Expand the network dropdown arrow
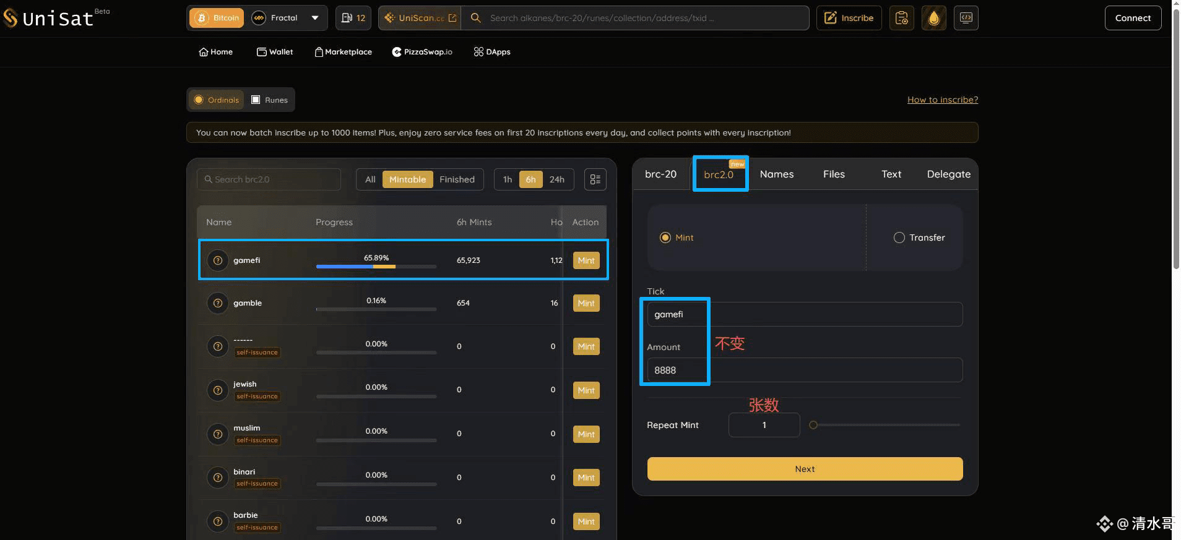Screen dimensions: 1181x540 click(315, 18)
